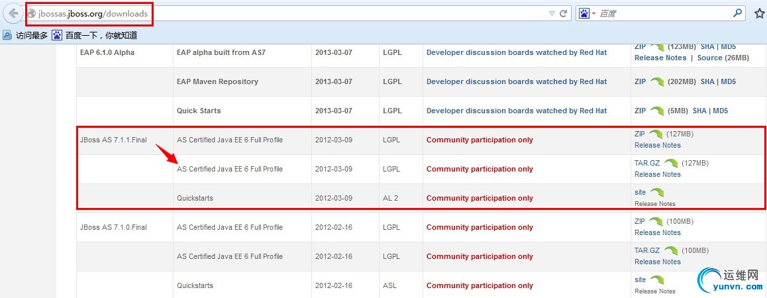Click green arrow beside 7.1.1.Final Quickstarts site

coord(657,193)
